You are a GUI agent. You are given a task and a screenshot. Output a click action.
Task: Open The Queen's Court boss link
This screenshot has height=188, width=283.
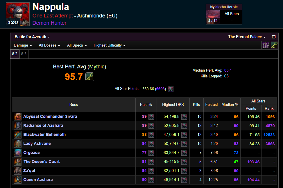(x=42, y=162)
